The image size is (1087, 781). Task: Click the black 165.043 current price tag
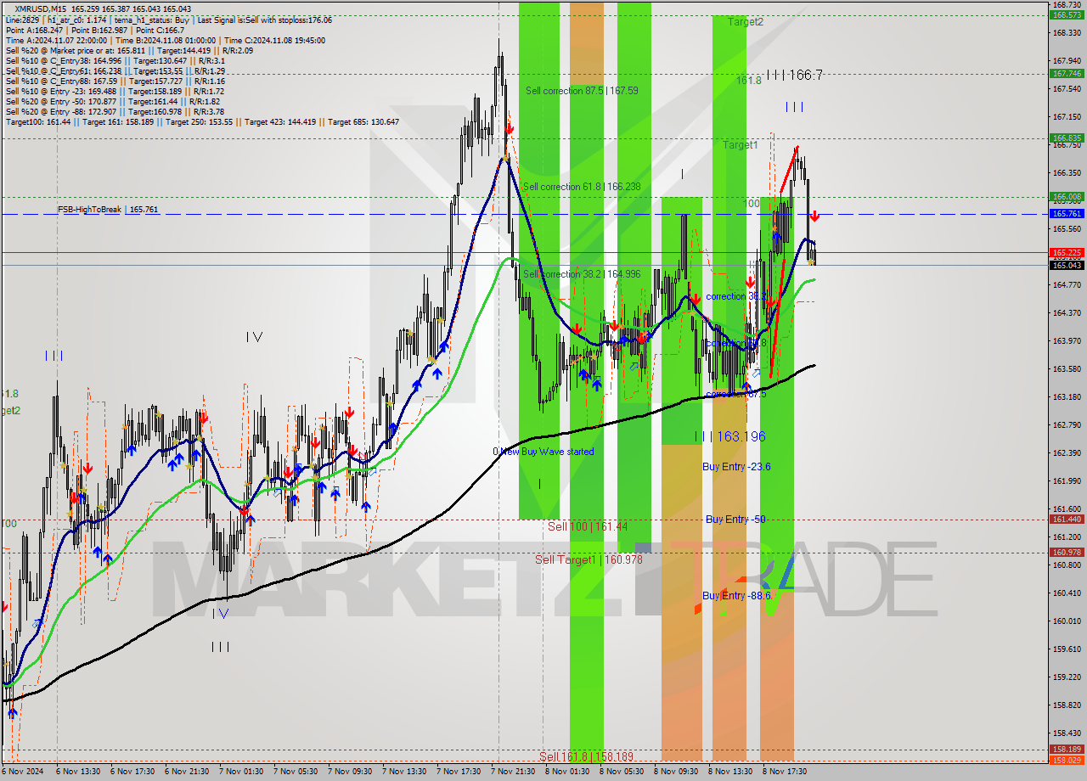pyautogui.click(x=1067, y=265)
